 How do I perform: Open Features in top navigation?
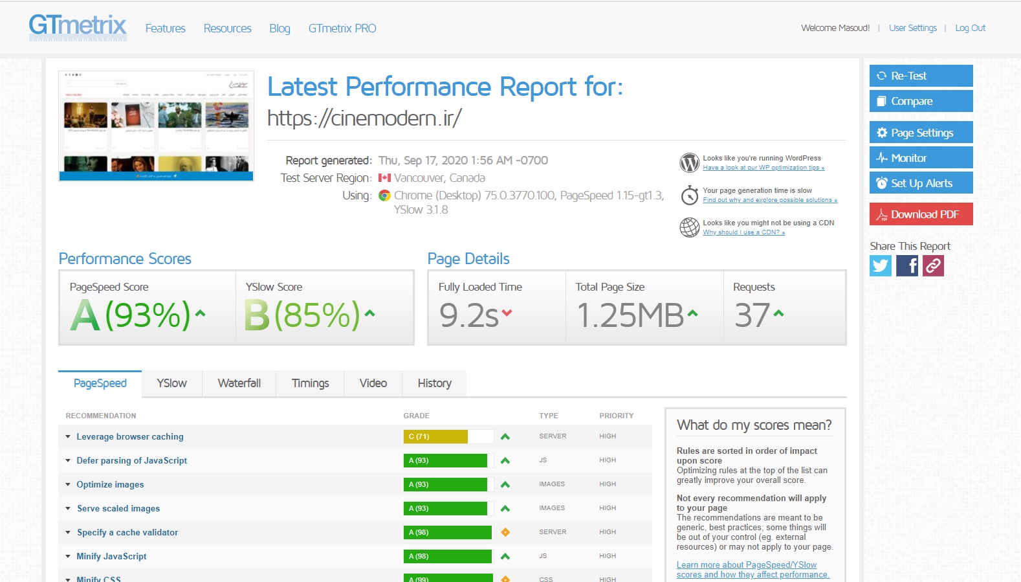coord(166,28)
